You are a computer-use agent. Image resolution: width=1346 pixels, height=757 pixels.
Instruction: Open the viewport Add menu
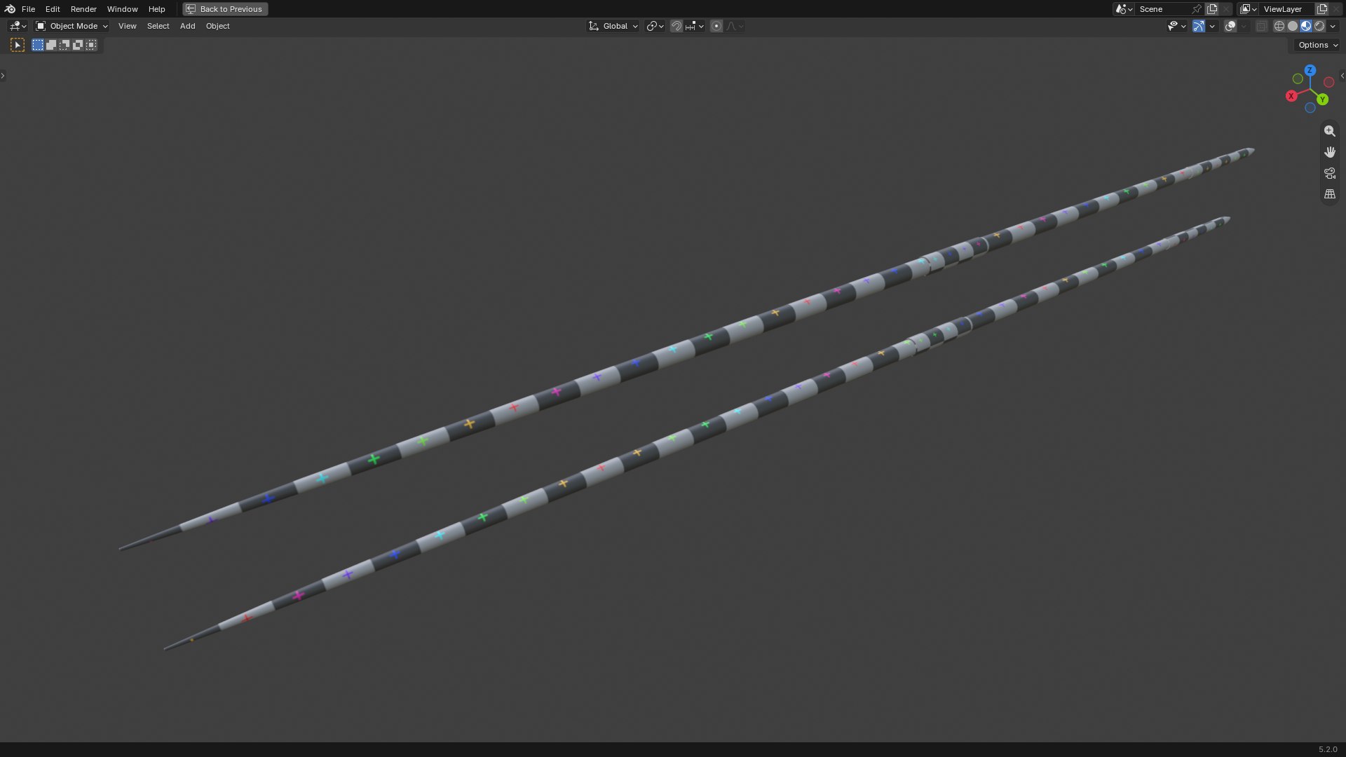187,26
